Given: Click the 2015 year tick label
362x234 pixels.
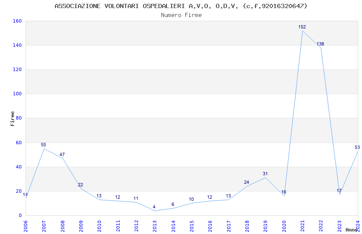Looking at the screenshot, I should 192,226.
